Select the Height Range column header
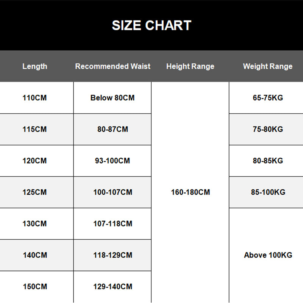The width and height of the screenshot is (303, 303). (190, 66)
